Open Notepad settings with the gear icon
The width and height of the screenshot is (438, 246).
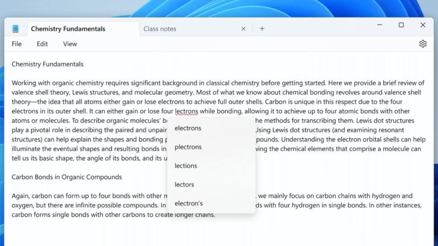pyautogui.click(x=423, y=44)
